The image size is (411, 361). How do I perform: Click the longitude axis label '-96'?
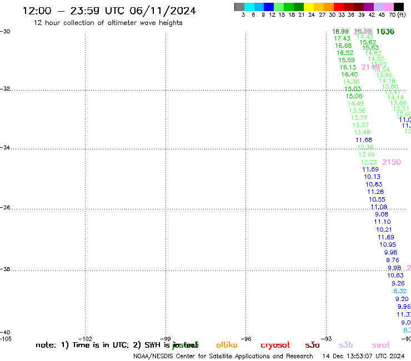246,339
